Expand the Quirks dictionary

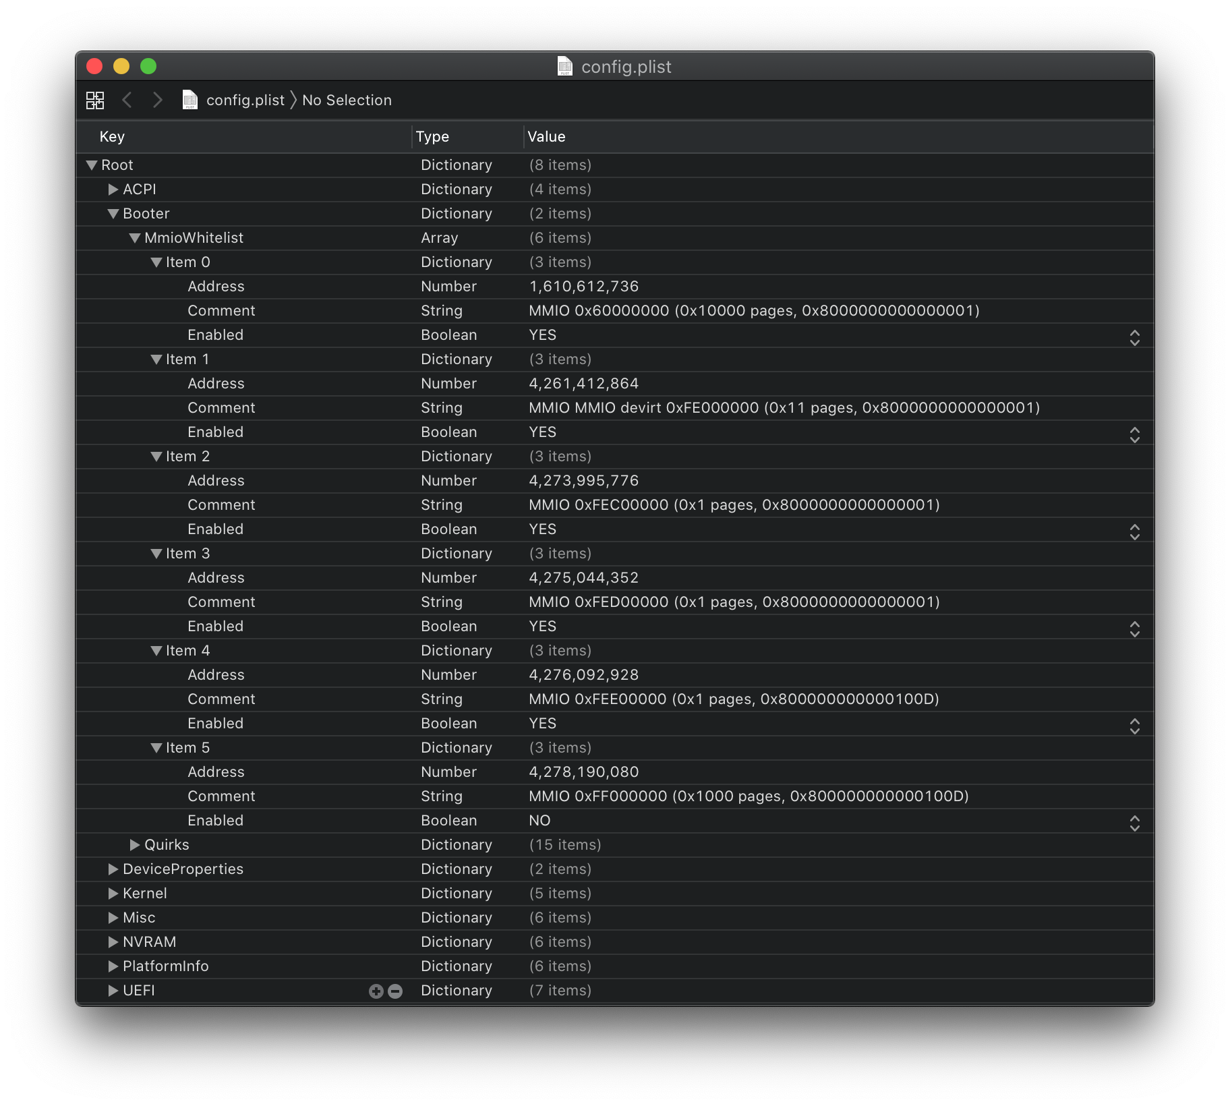[135, 845]
